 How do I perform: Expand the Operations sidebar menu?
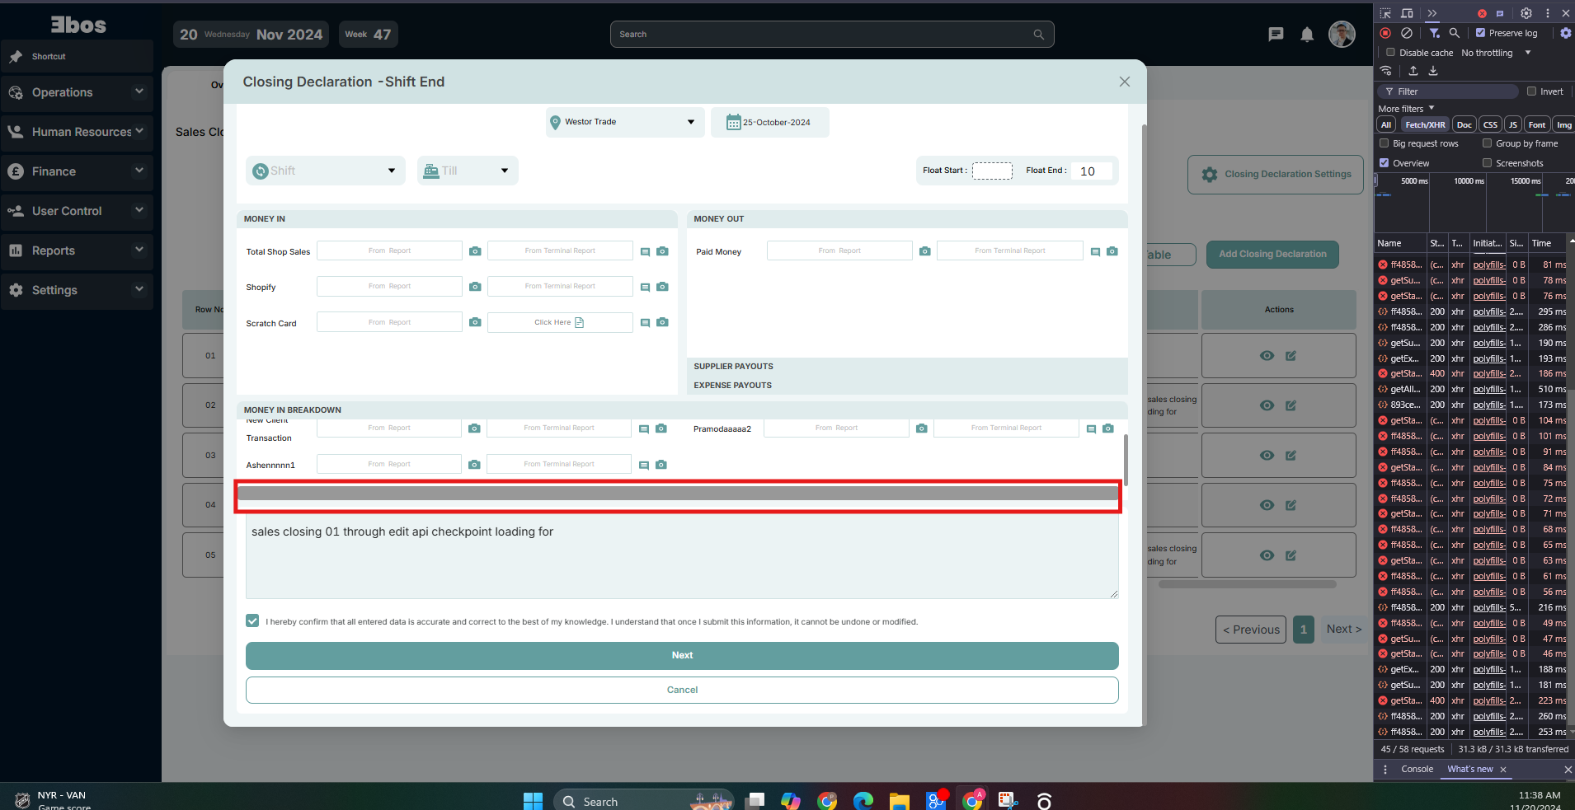[77, 92]
